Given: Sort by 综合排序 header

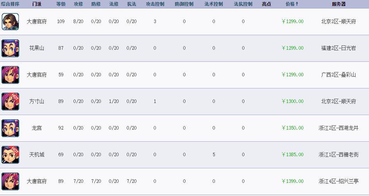Looking at the screenshot, I should point(10,4).
